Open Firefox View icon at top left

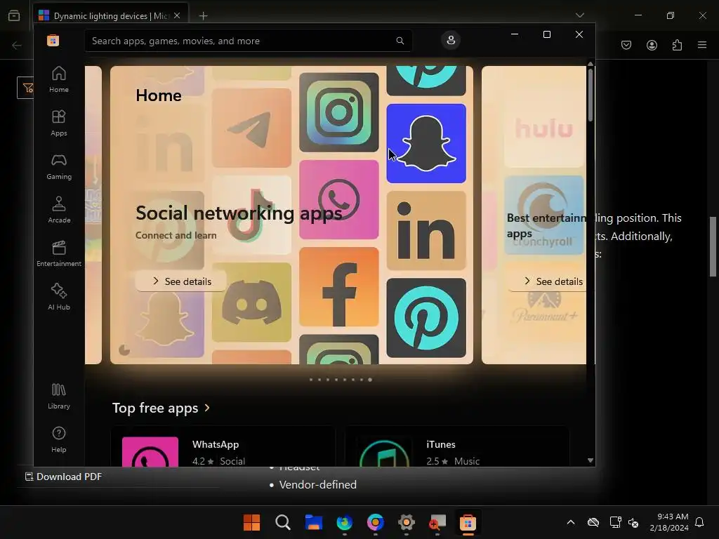14,15
